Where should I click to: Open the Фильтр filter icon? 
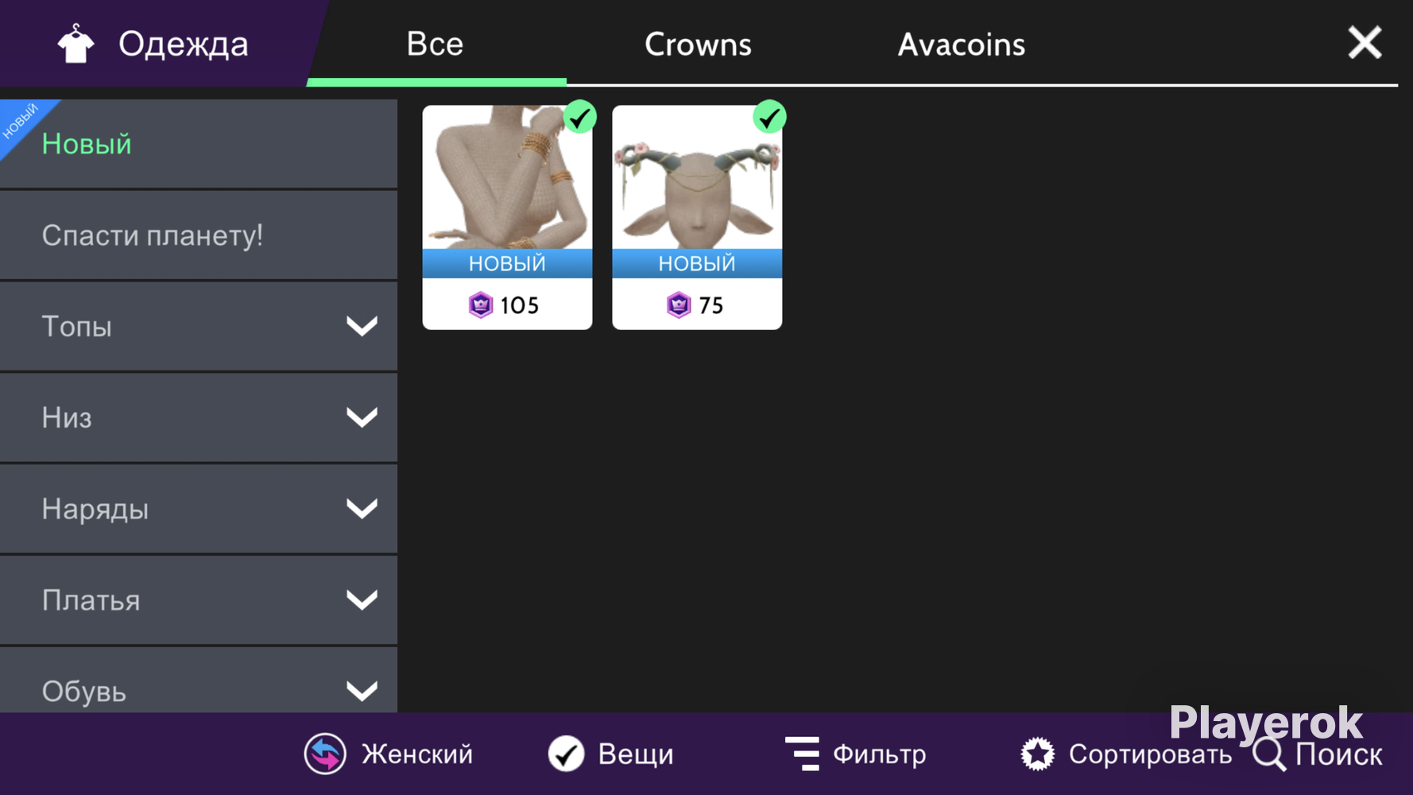click(802, 753)
